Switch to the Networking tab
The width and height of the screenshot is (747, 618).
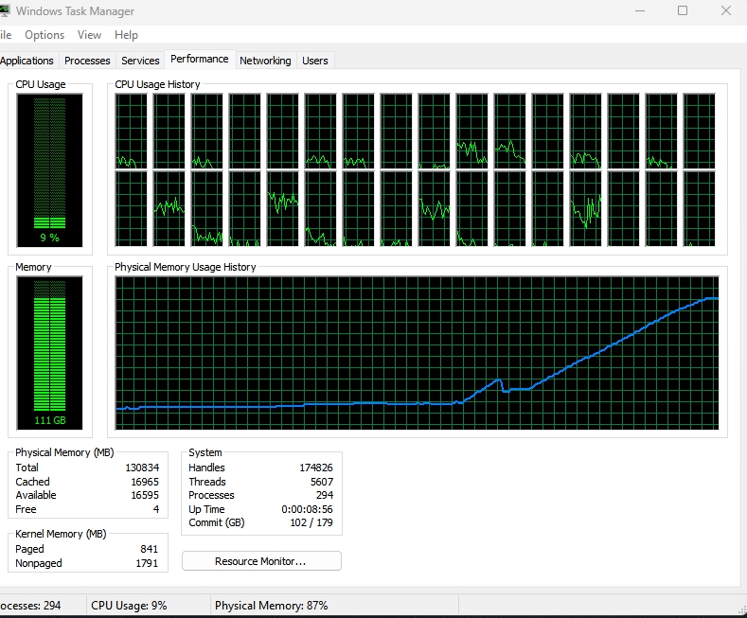click(265, 61)
